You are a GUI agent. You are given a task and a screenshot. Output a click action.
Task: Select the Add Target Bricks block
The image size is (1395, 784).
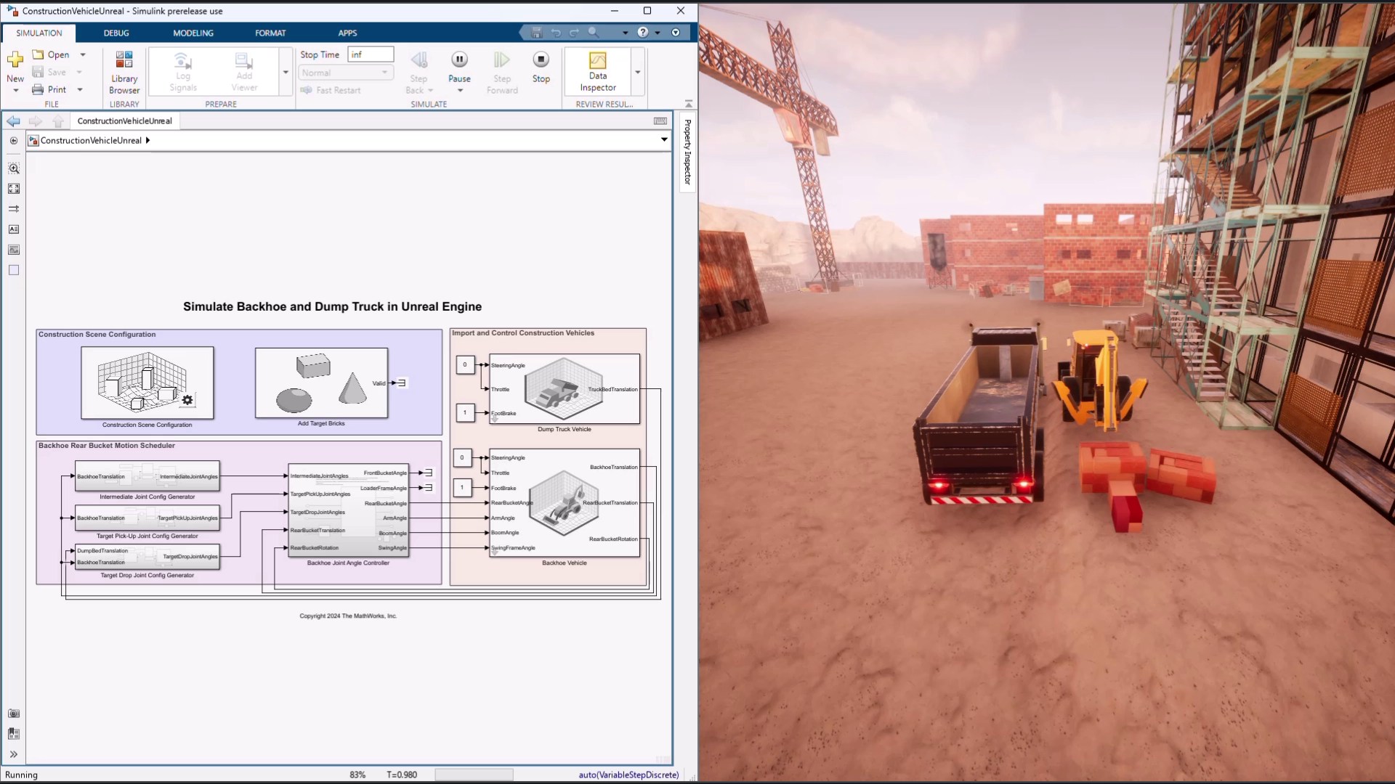[321, 383]
